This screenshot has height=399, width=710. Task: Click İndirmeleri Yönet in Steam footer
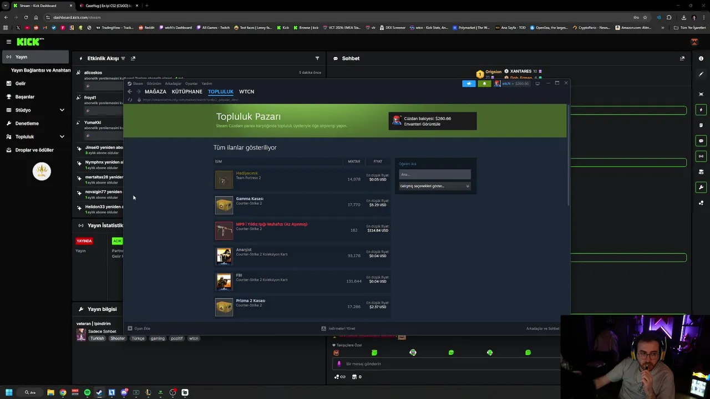coord(338,329)
